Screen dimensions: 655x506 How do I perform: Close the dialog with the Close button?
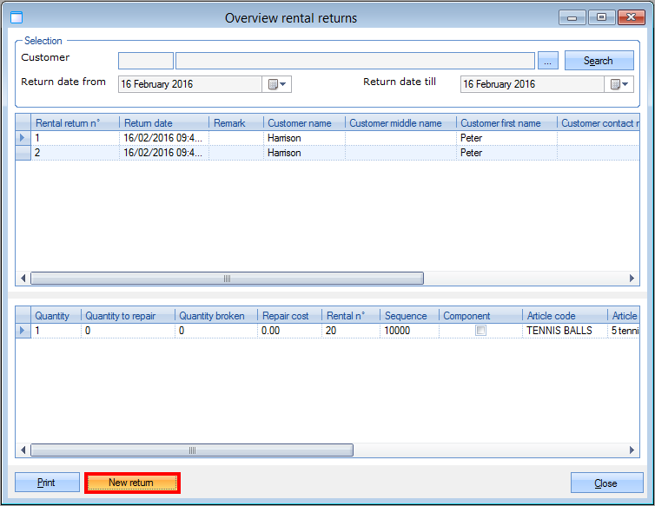[606, 483]
